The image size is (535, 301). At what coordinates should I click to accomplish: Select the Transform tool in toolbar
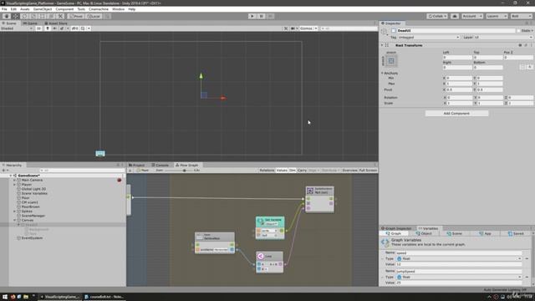[51, 16]
